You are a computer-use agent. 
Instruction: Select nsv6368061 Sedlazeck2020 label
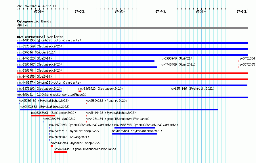tap(54, 113)
